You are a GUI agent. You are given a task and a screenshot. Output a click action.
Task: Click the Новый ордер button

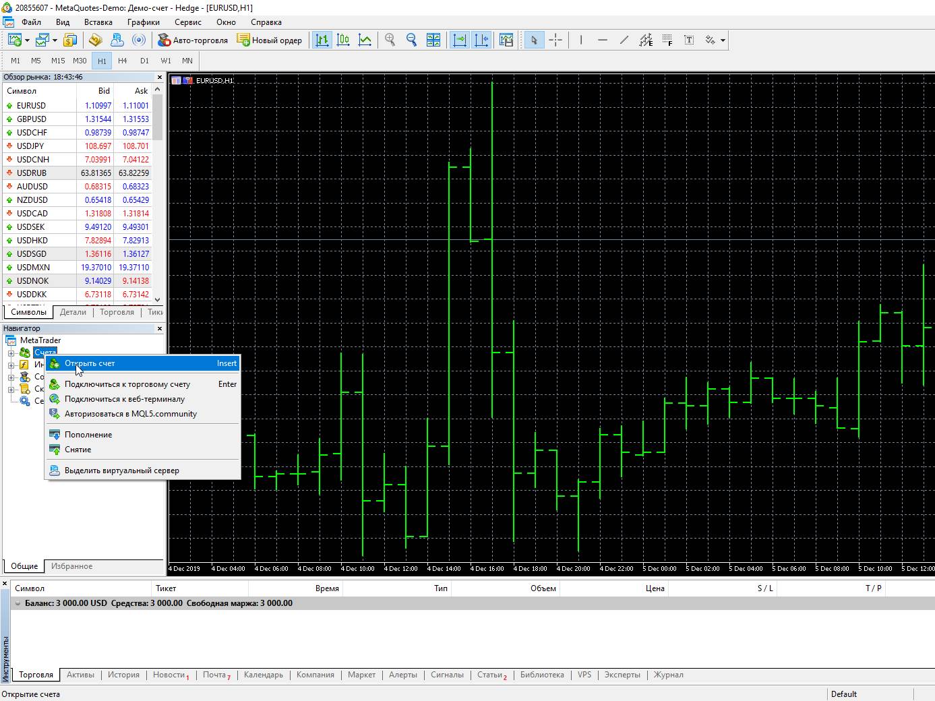(270, 40)
